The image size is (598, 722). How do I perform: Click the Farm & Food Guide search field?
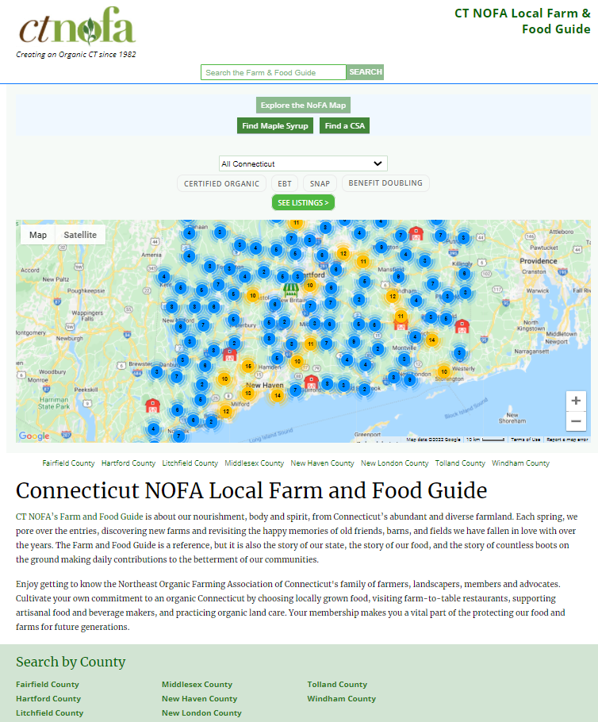coord(273,72)
